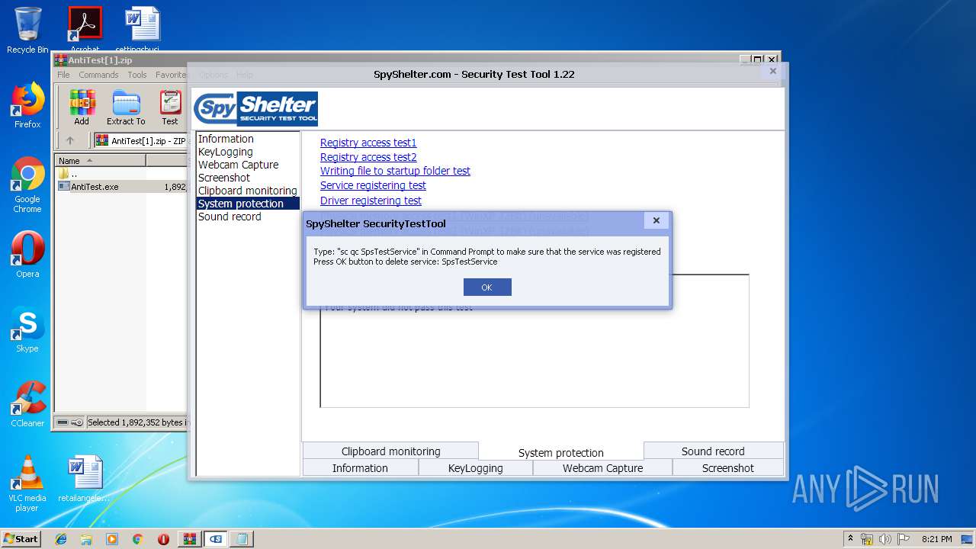
Task: Open the WinRAR Commands menu
Action: (98, 75)
